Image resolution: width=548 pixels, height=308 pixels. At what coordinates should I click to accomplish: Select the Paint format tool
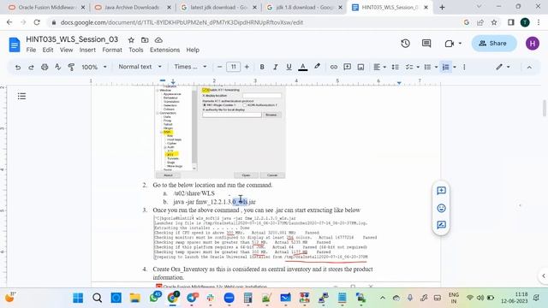pos(71,67)
